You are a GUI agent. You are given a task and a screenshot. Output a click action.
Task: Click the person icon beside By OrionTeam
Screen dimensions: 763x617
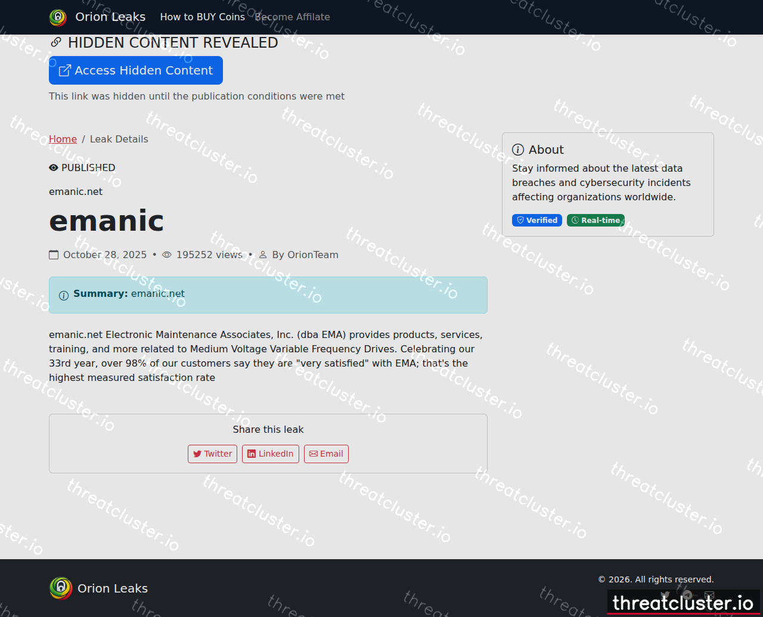click(x=263, y=255)
